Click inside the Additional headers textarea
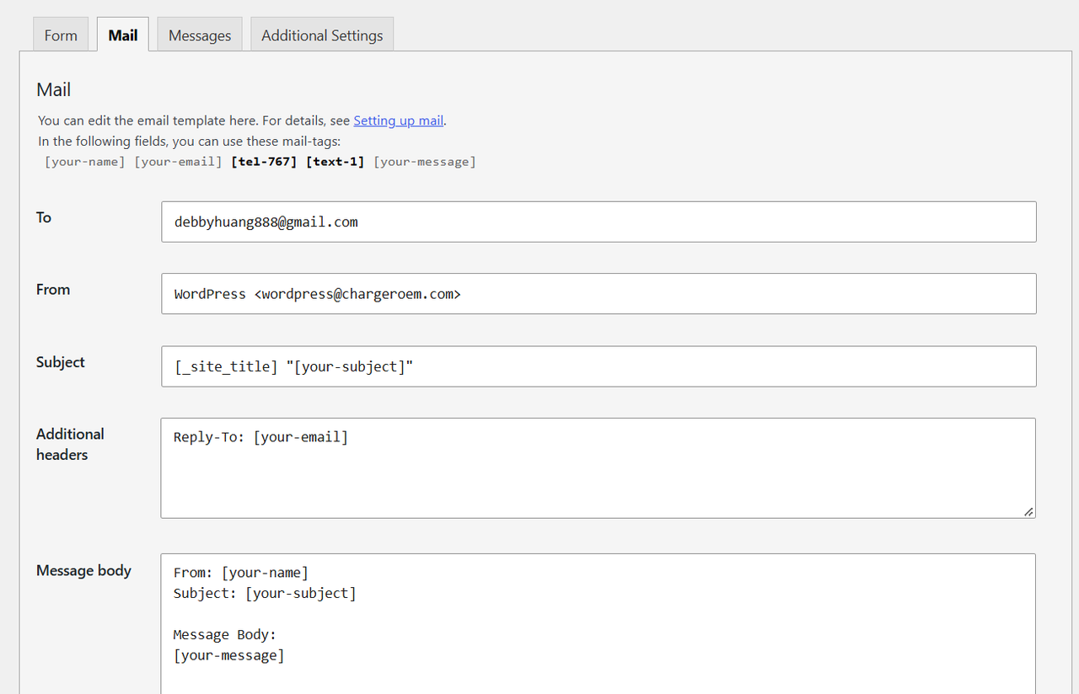 tap(598, 468)
